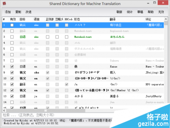Toggle BBCode checkbox in row 11
The height and width of the screenshot is (128, 170).
tap(66, 84)
